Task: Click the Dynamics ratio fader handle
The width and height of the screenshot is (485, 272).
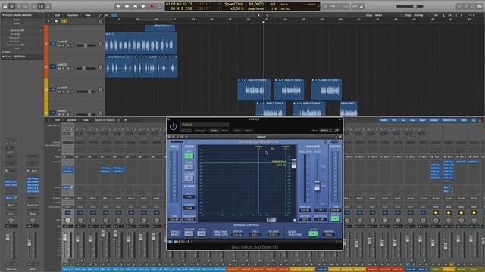Action: [x=317, y=187]
